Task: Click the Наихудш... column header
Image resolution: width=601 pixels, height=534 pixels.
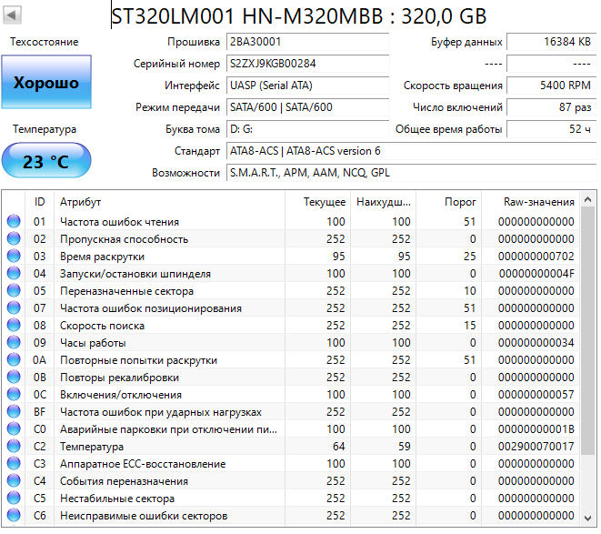Action: click(384, 202)
